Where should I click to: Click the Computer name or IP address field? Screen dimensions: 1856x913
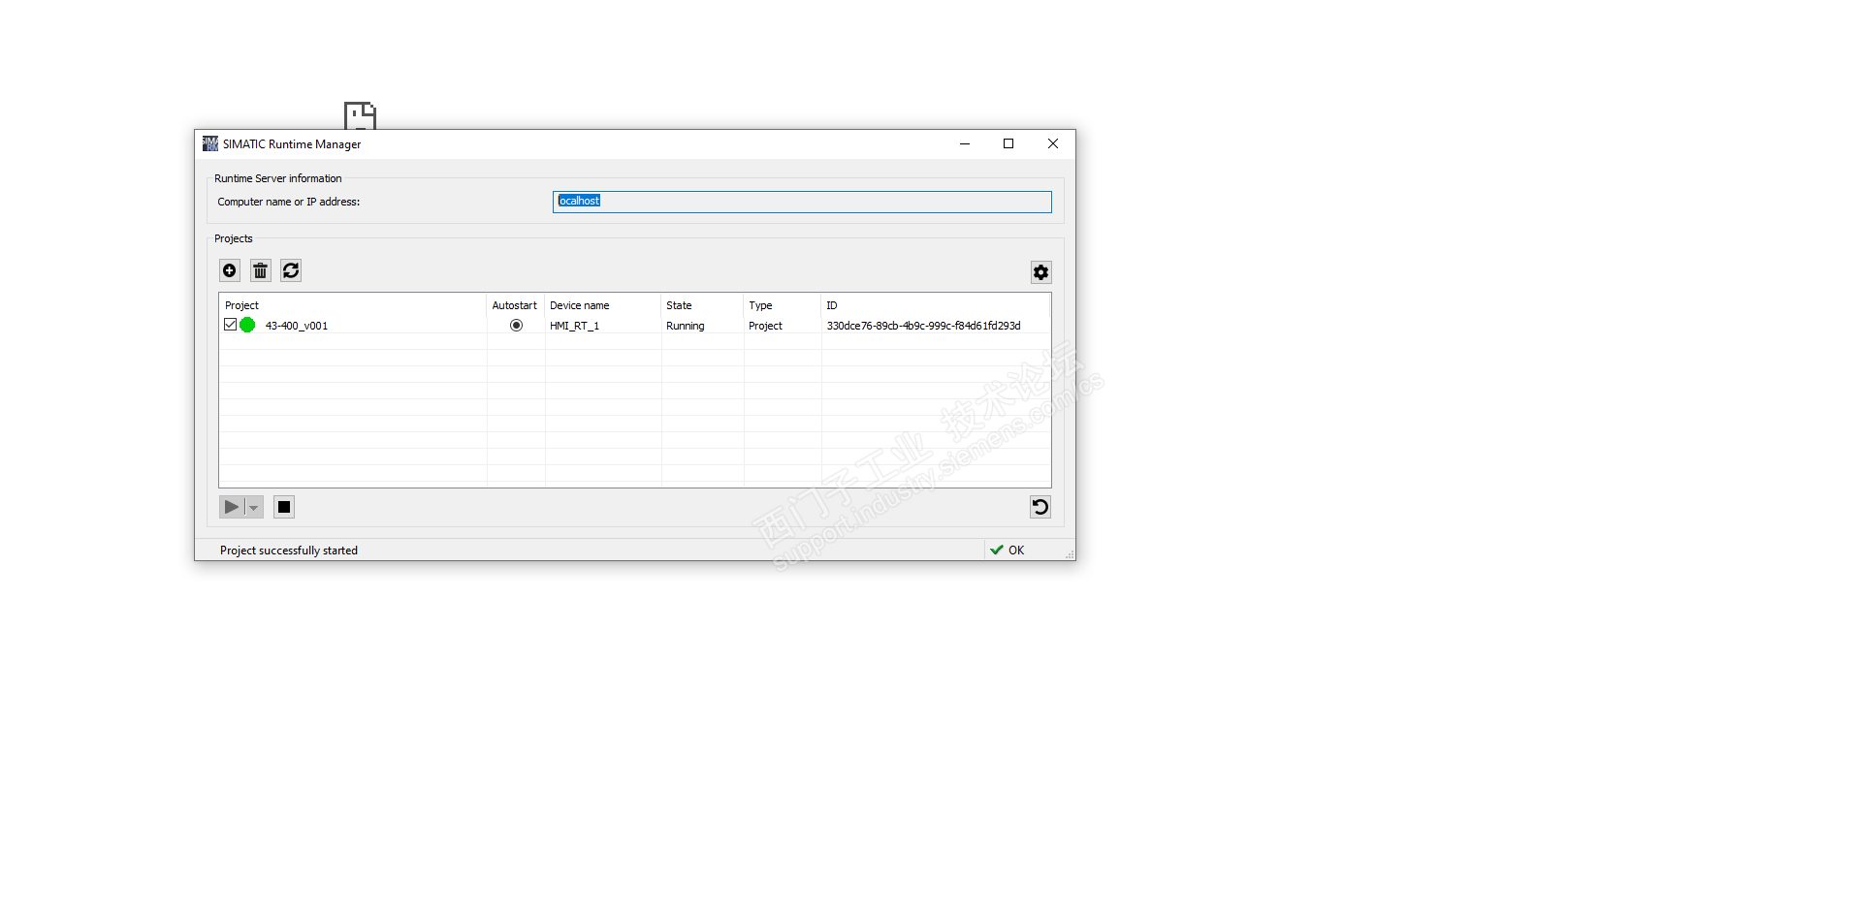(x=802, y=202)
